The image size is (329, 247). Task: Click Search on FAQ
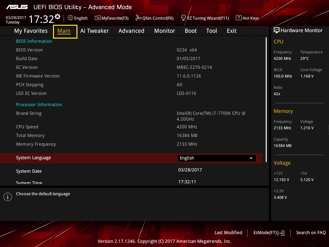[311, 233]
